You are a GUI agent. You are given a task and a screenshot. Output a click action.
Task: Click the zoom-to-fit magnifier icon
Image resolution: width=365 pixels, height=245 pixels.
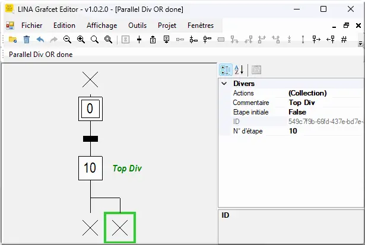pos(108,40)
